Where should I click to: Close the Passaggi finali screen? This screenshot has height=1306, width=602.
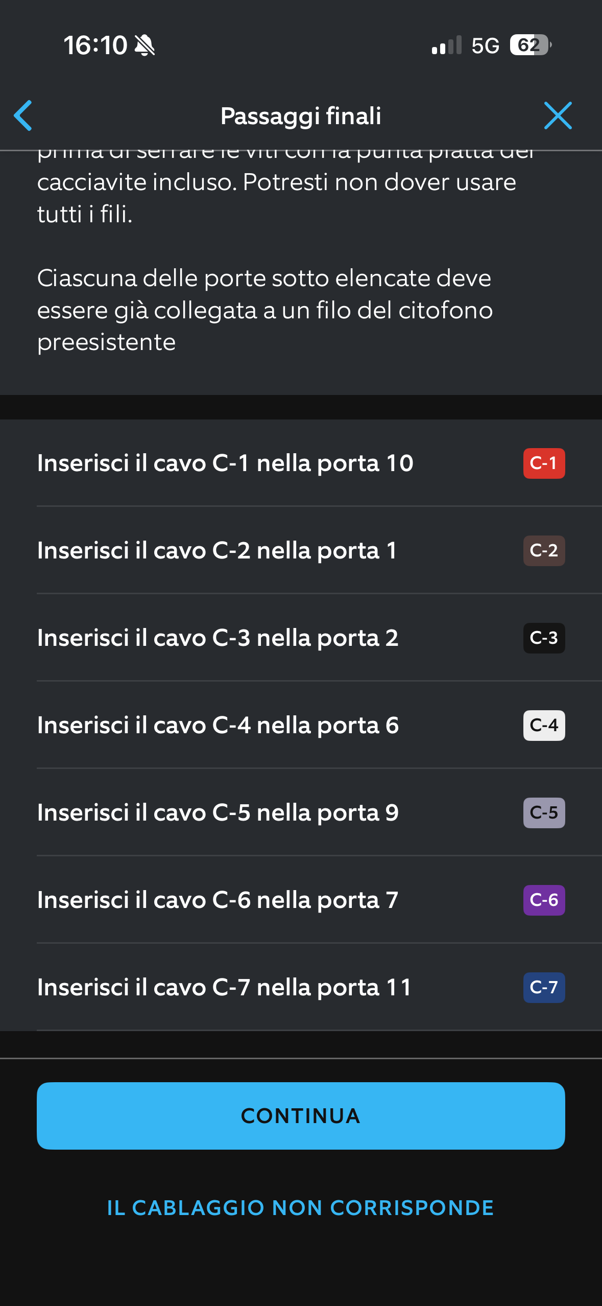point(558,115)
